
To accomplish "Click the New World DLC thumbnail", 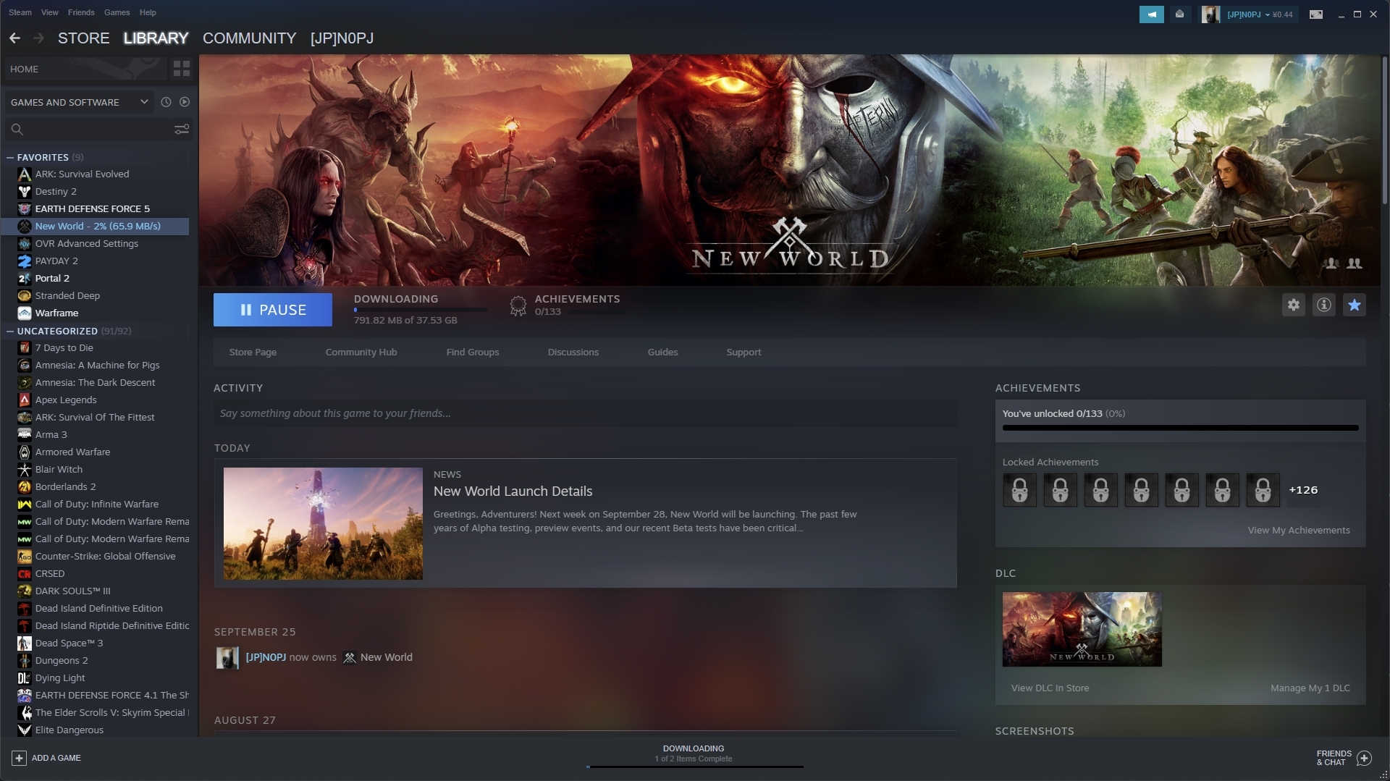I will point(1082,630).
